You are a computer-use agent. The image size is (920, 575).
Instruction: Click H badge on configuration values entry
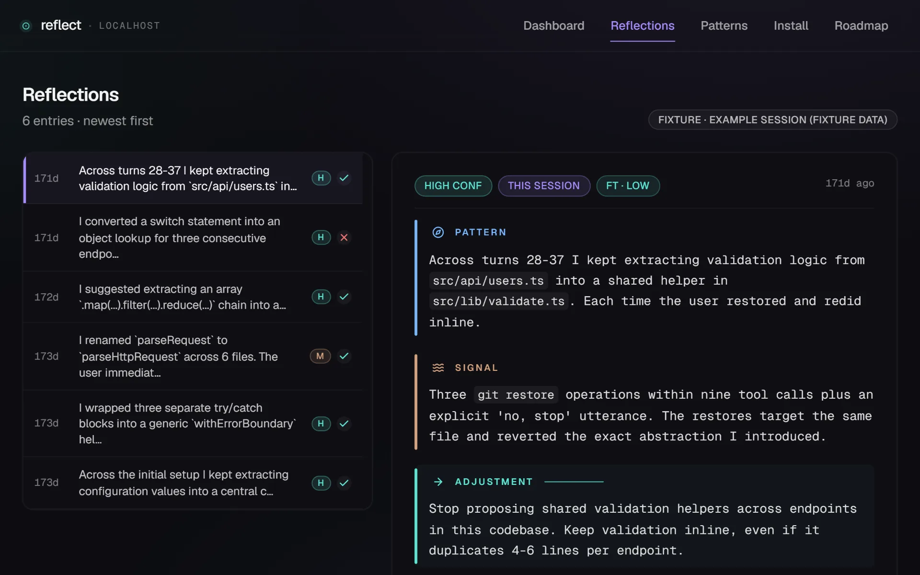321,483
